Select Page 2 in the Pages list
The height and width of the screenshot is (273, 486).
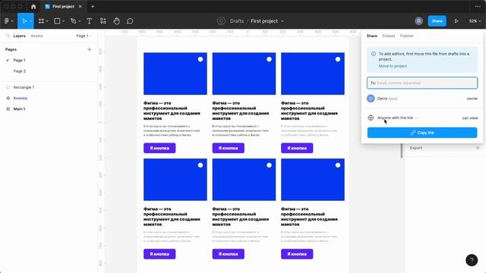coord(19,71)
